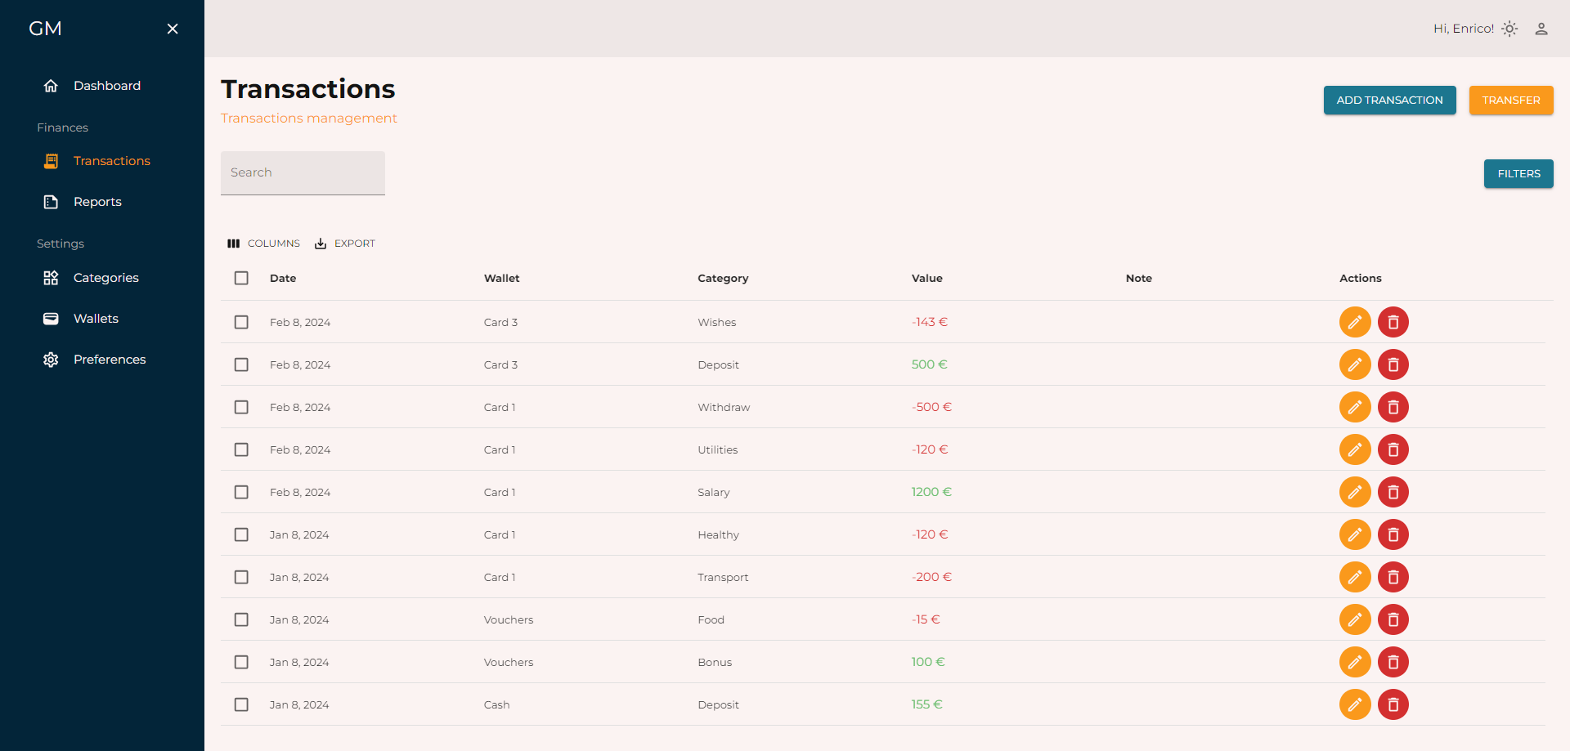Open the Reports page
Viewport: 1570px width, 751px height.
click(98, 202)
